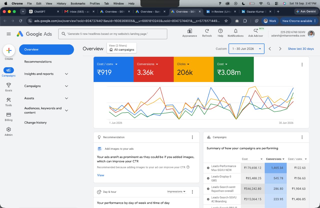Open a new Chrome tab
This screenshot has height=208, width=320.
point(278,11)
